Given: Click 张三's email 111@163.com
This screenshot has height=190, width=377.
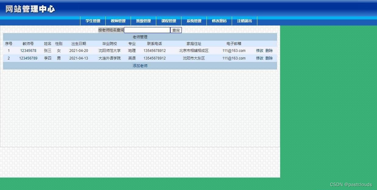Looking at the screenshot, I should (x=234, y=51).
